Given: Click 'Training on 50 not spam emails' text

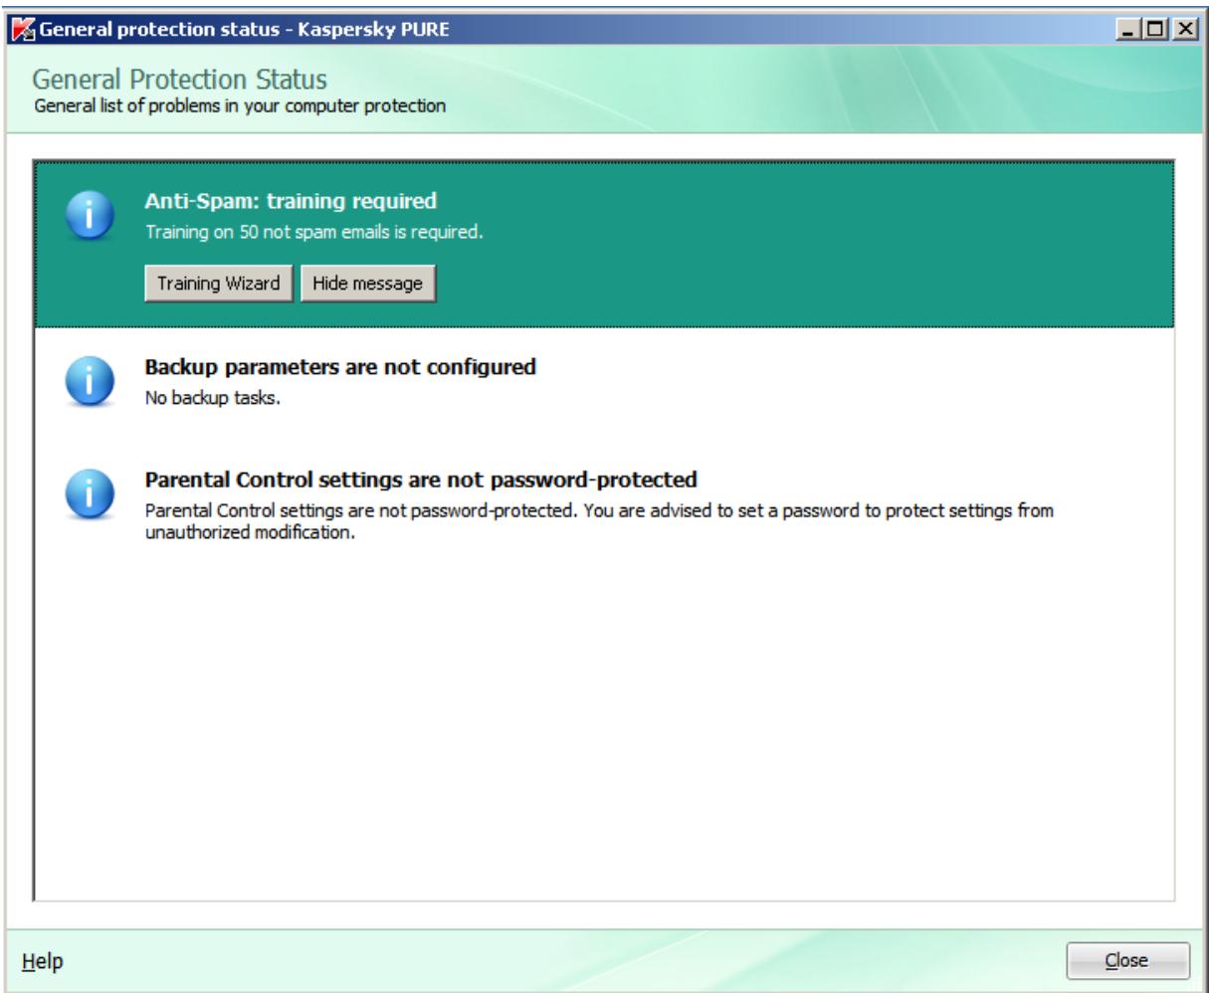Looking at the screenshot, I should tap(314, 233).
